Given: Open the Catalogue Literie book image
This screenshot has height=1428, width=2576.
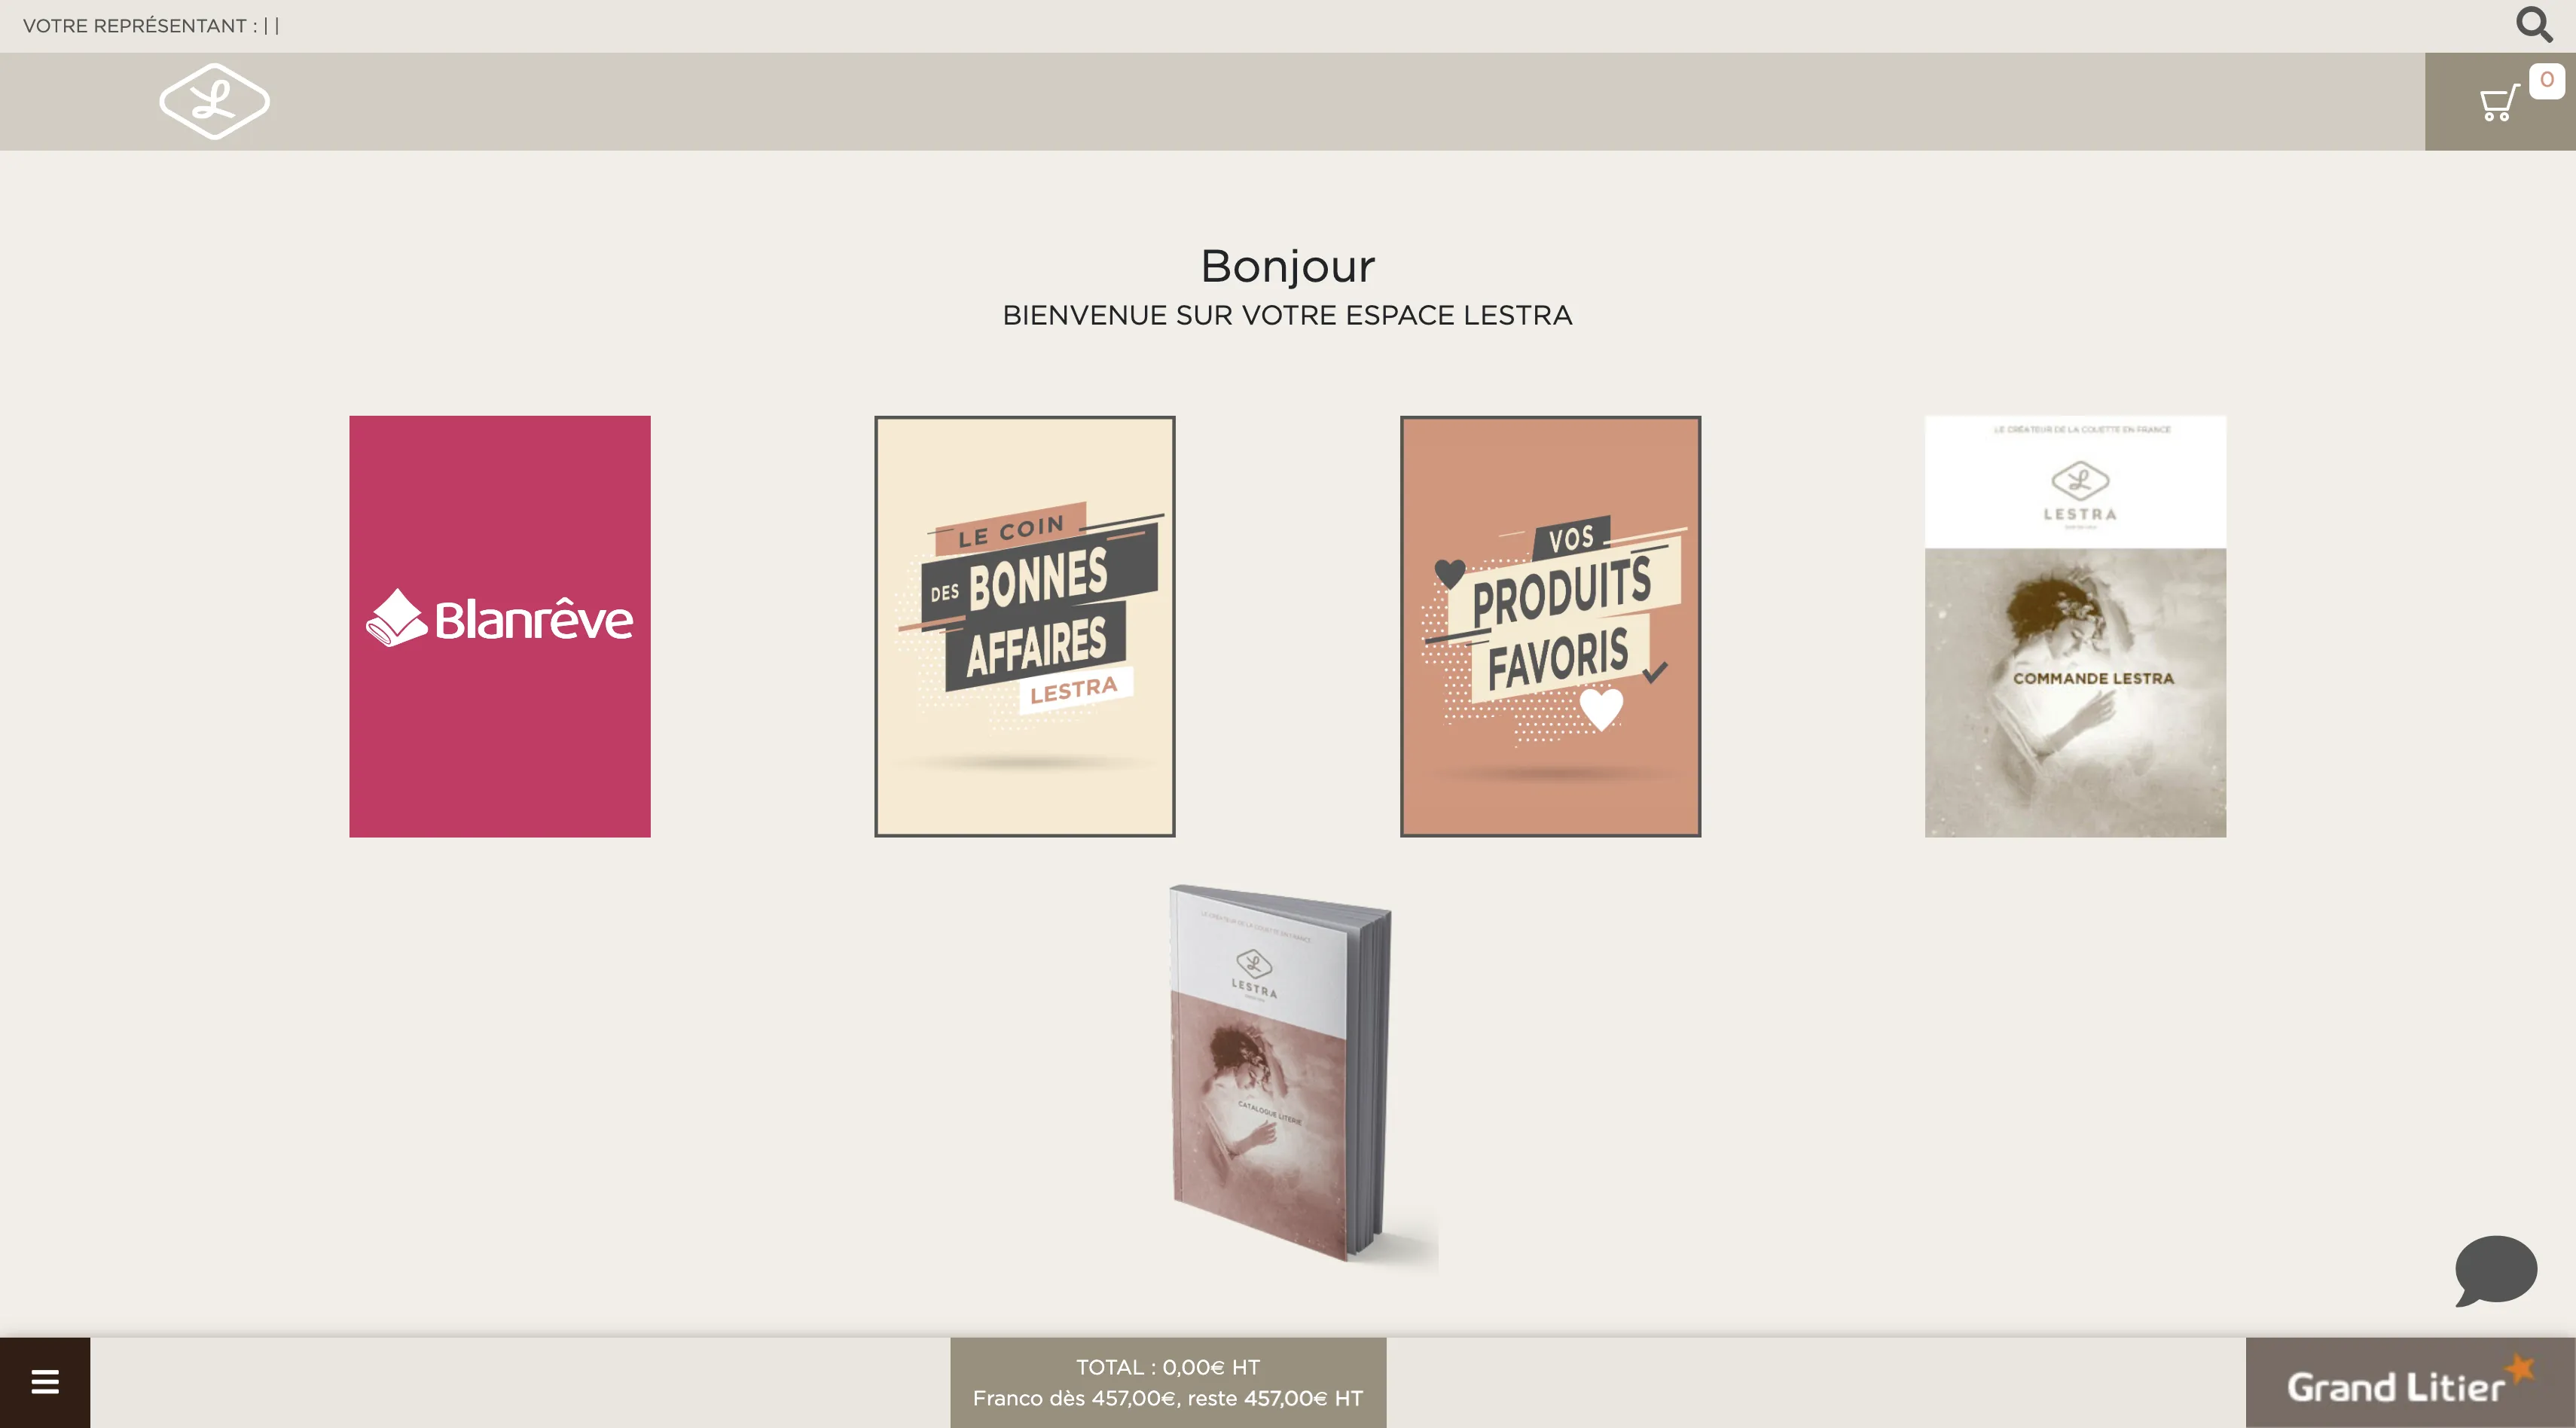Looking at the screenshot, I should [x=1279, y=1075].
